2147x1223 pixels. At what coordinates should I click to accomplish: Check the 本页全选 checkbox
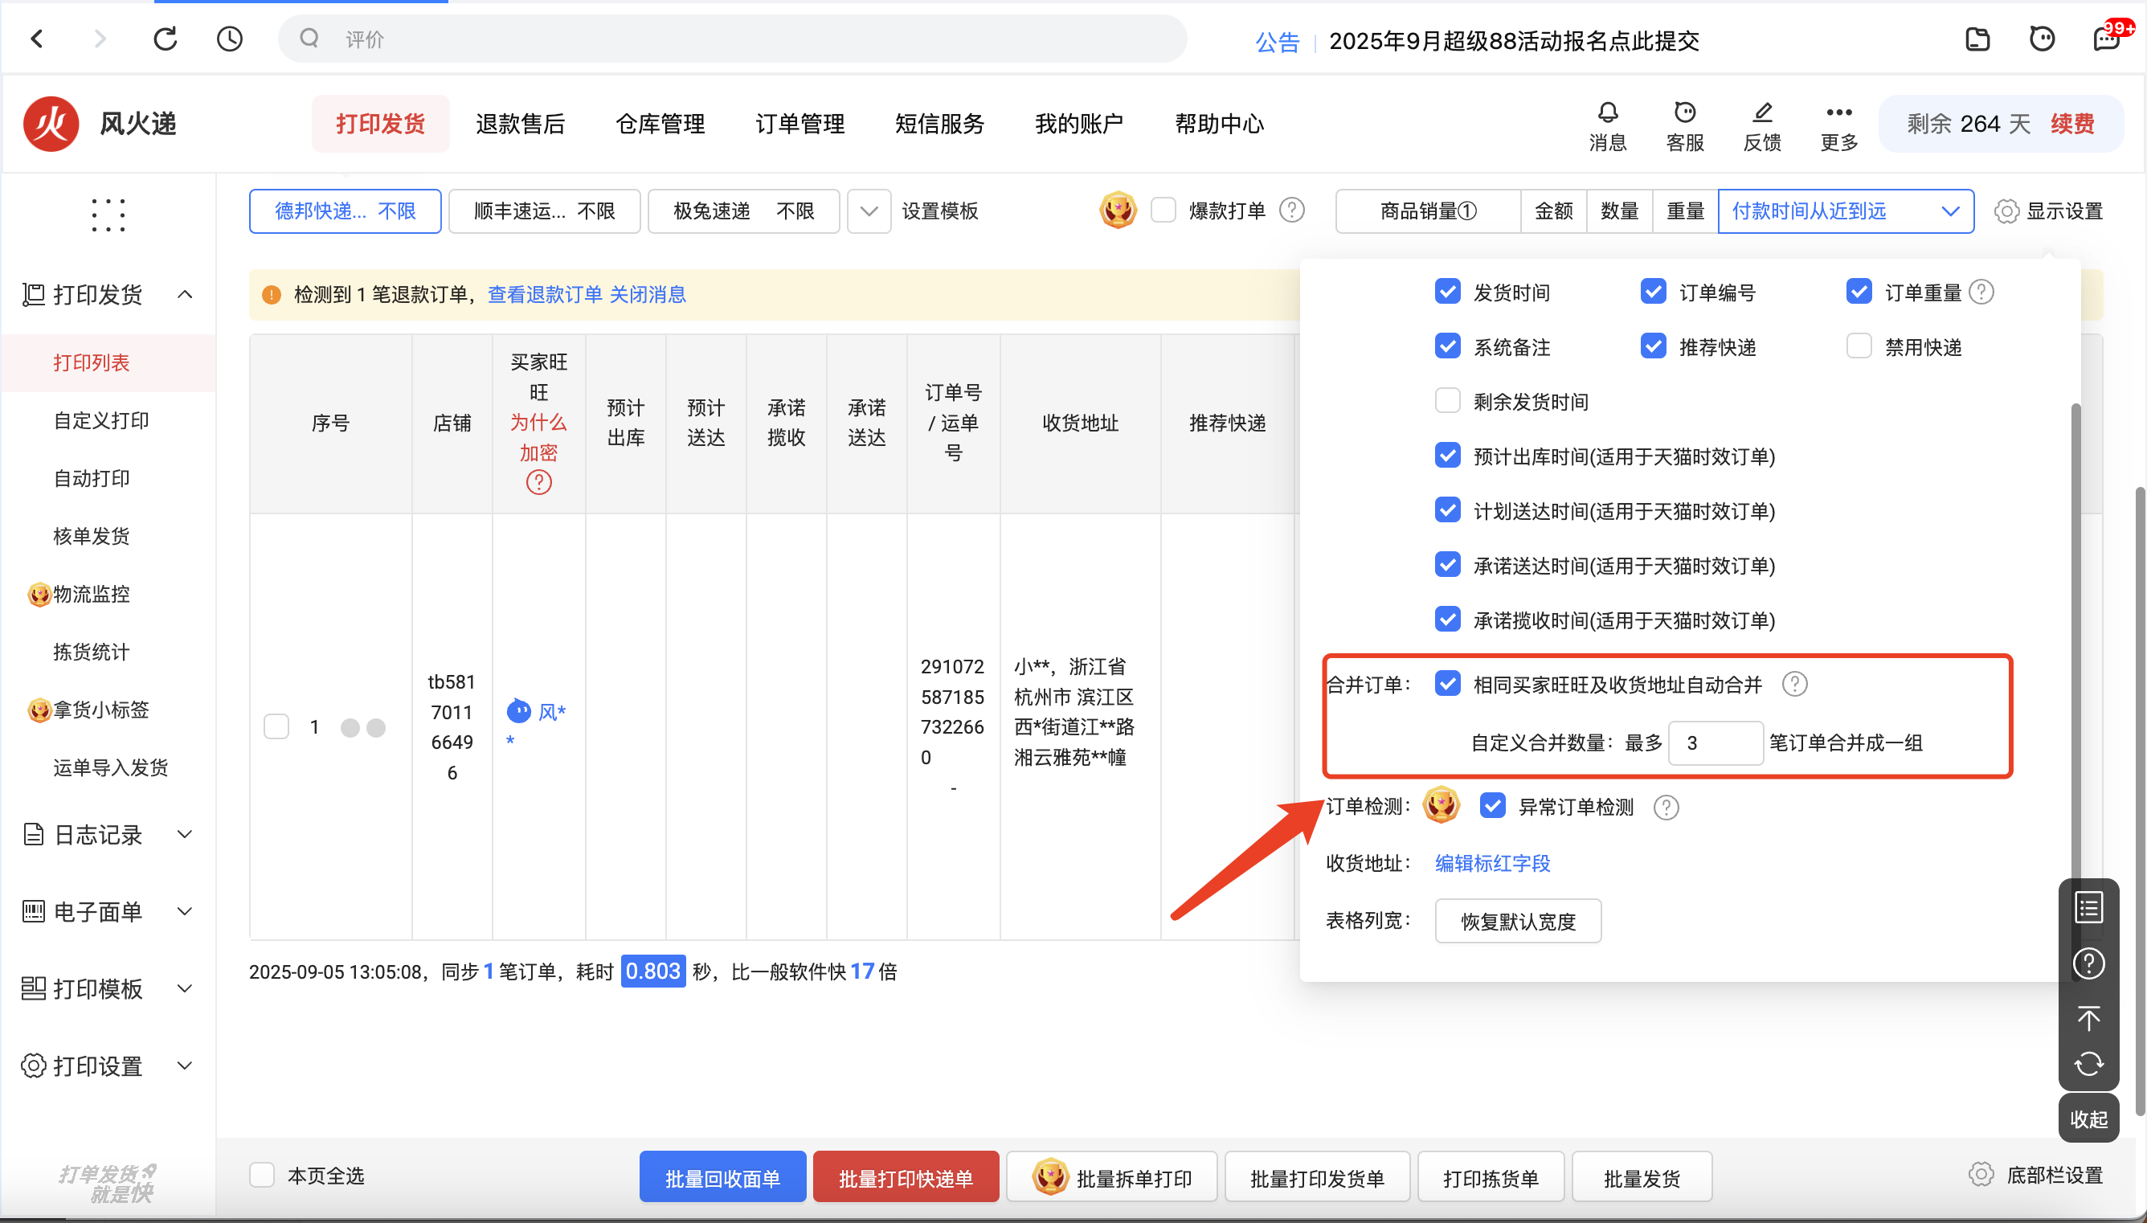[262, 1174]
